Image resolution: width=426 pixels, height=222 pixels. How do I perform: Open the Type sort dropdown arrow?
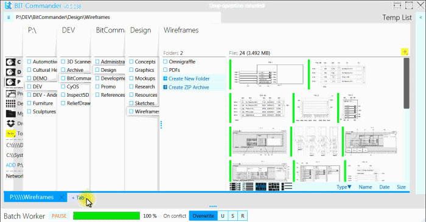[x=349, y=187]
